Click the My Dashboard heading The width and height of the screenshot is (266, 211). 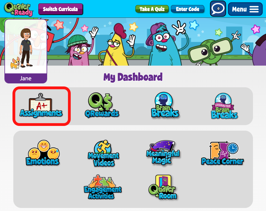coord(133,77)
